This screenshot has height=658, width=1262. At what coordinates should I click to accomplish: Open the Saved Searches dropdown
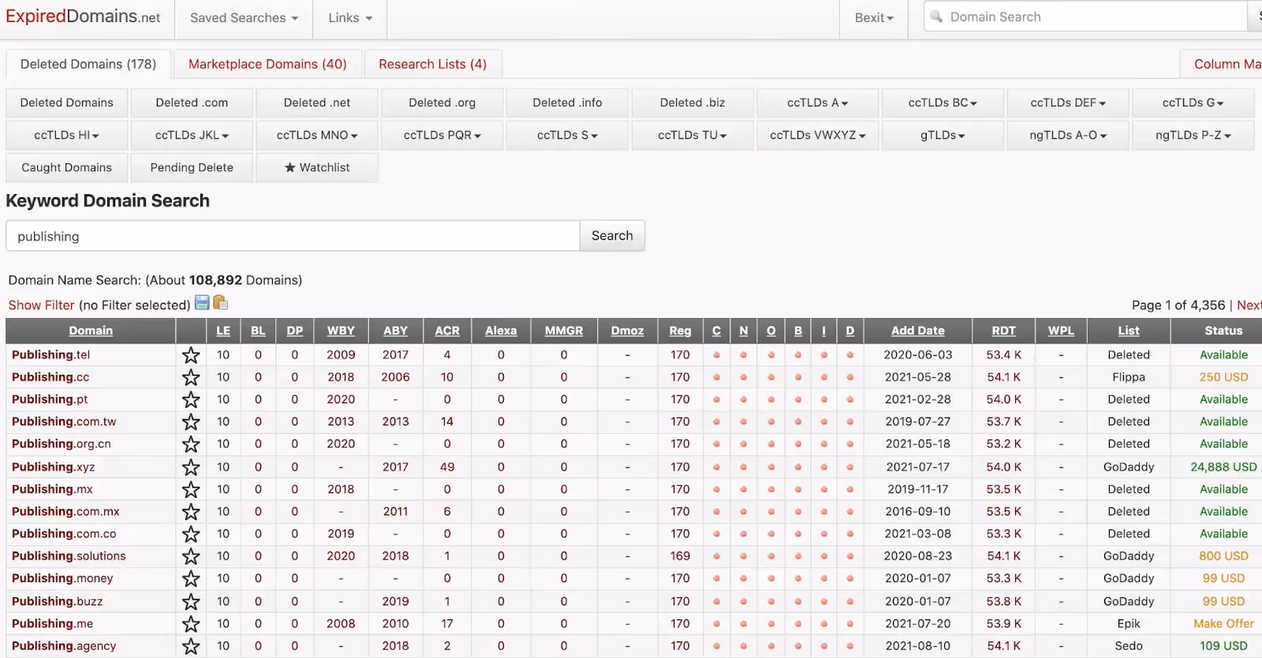click(245, 18)
